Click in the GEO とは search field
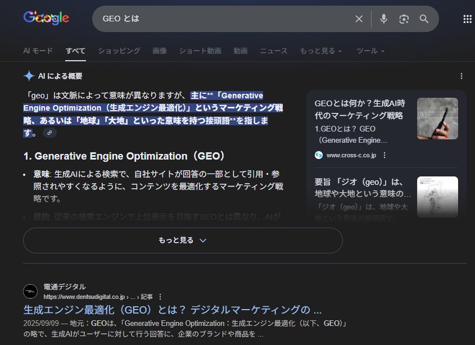Image resolution: width=475 pixels, height=345 pixels. pos(225,19)
